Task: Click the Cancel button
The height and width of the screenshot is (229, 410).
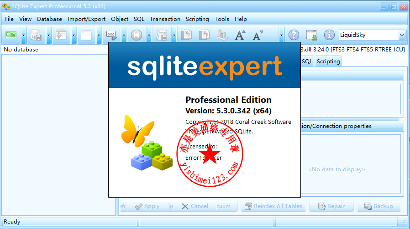Action: [x=195, y=206]
